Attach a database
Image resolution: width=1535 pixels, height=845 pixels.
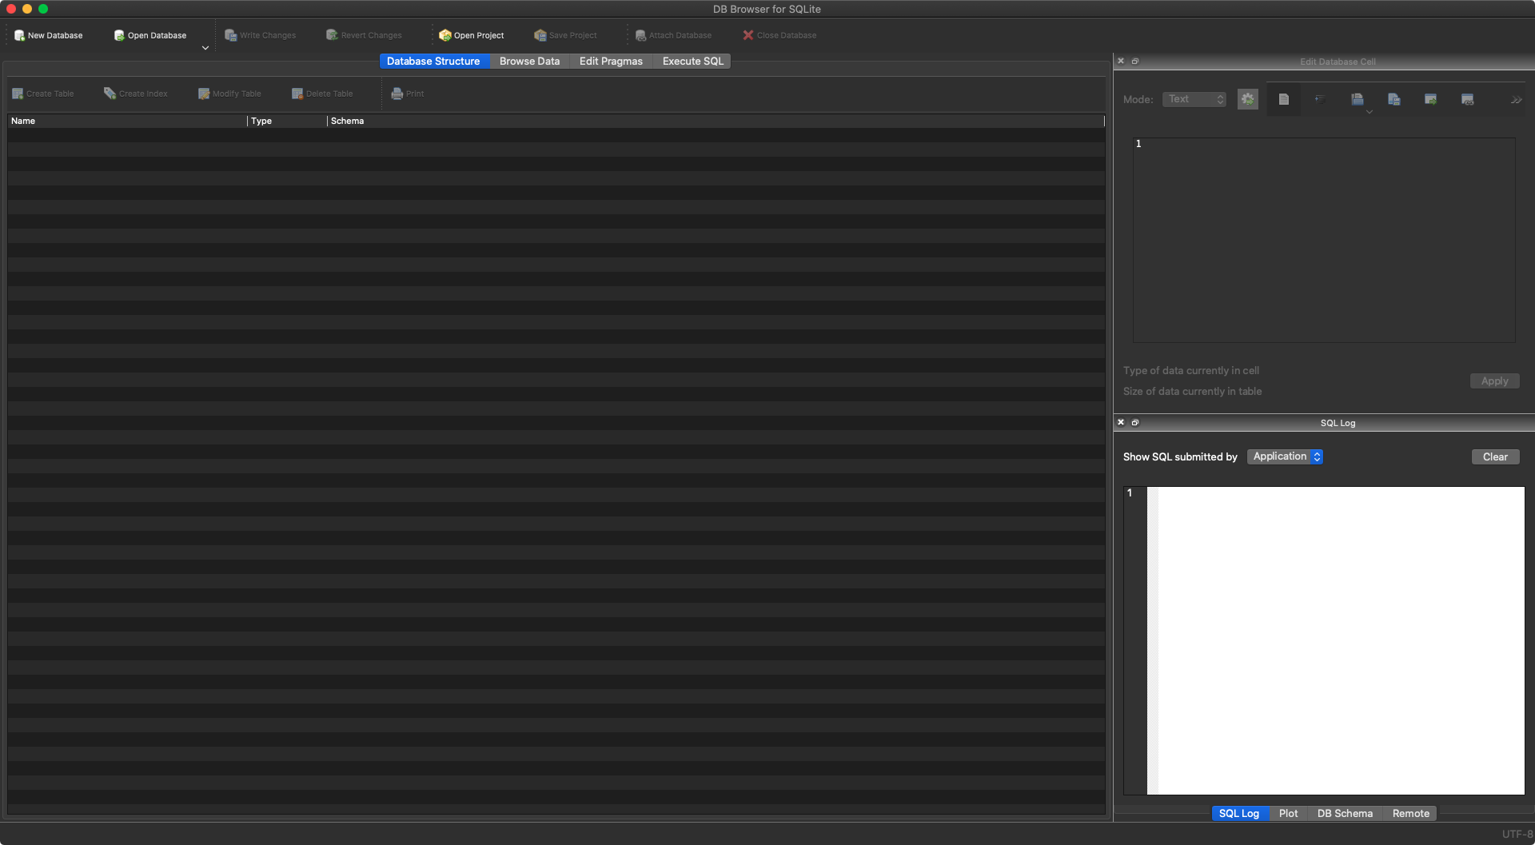click(x=674, y=35)
